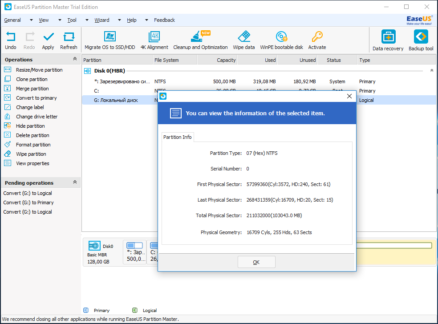Image resolution: width=438 pixels, height=324 pixels.
Task: Sort by Capacity column header
Action: pos(217,60)
